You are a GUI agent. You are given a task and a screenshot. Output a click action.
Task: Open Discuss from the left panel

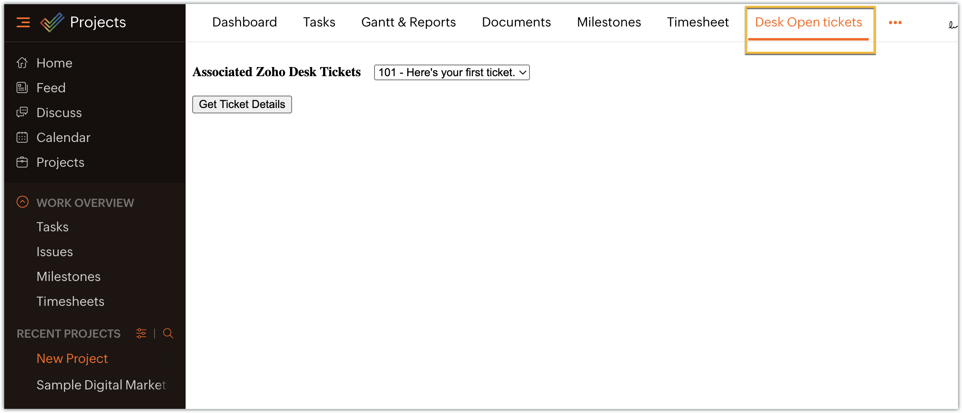(x=59, y=113)
